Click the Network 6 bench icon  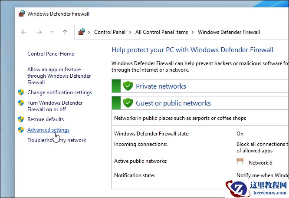pos(240,161)
